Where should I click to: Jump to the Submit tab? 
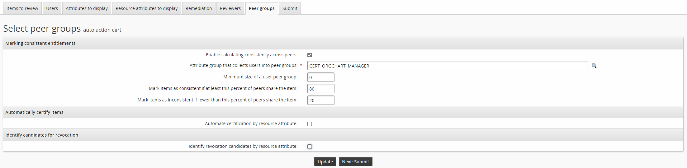290,8
